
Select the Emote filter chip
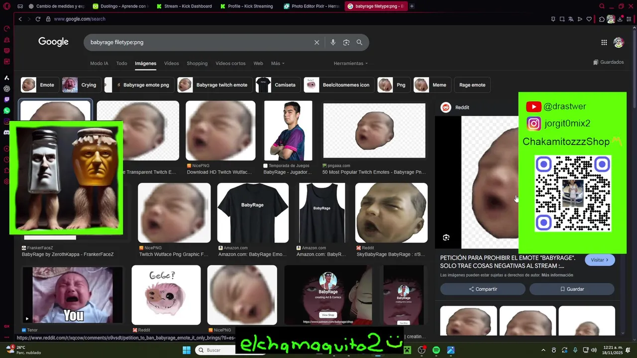pyautogui.click(x=40, y=85)
